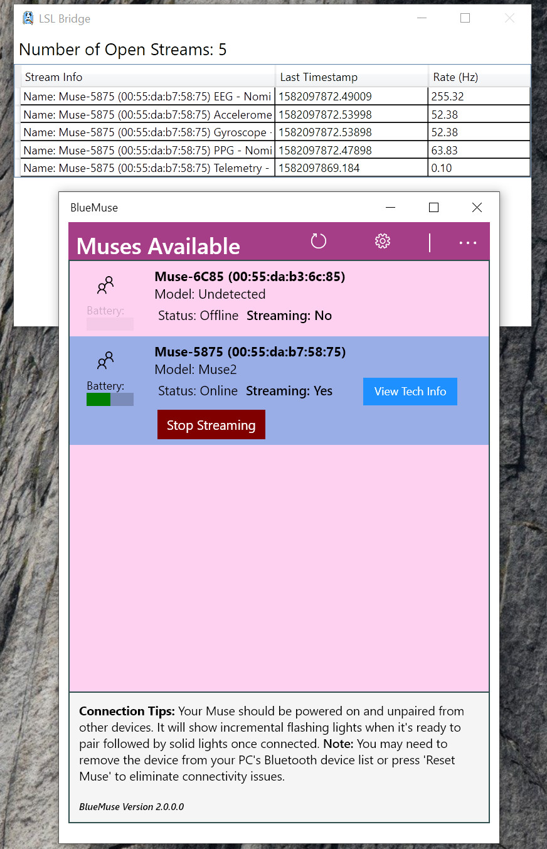Click the LSL Bridge app icon
This screenshot has width=547, height=849.
pyautogui.click(x=28, y=18)
